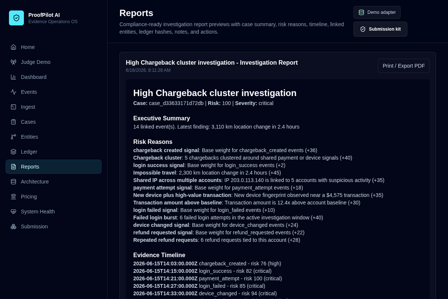Click the Ledger layers icon
Viewport: 448px width, 299px height.
pos(13,152)
